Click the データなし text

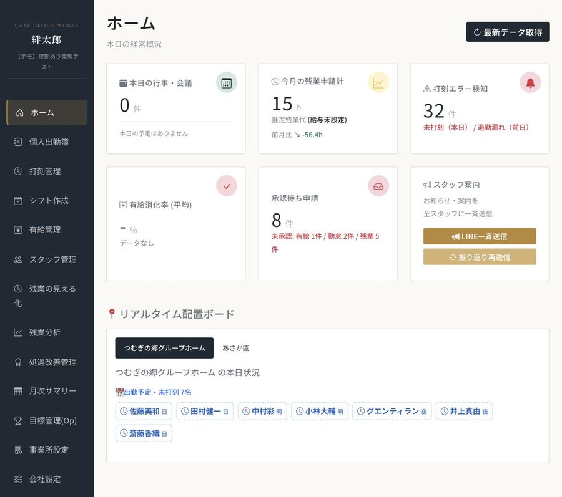coord(137,243)
